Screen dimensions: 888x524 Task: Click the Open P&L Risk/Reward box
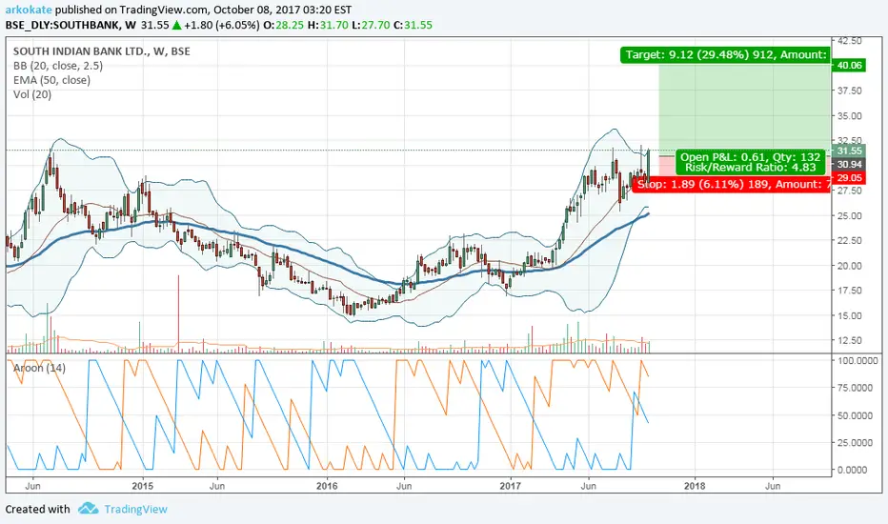pyautogui.click(x=751, y=162)
